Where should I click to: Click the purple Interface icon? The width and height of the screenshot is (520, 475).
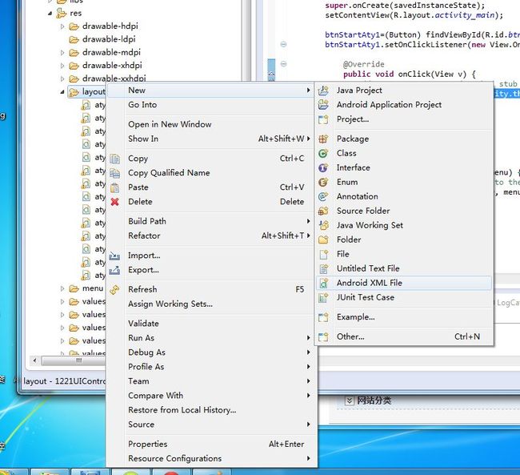[x=323, y=167]
